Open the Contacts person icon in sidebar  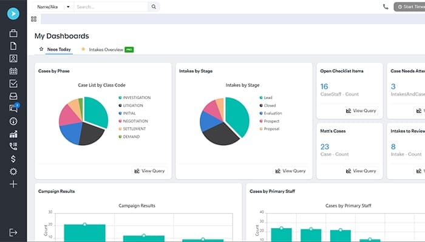[13, 59]
